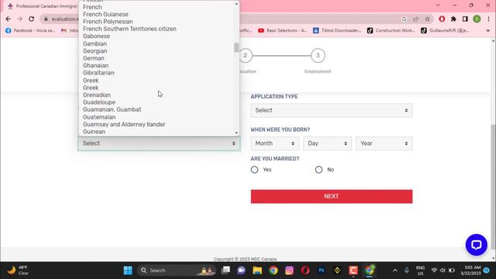The width and height of the screenshot is (496, 279).
Task: Open the Facebook bookmark
Action: [x=30, y=31]
